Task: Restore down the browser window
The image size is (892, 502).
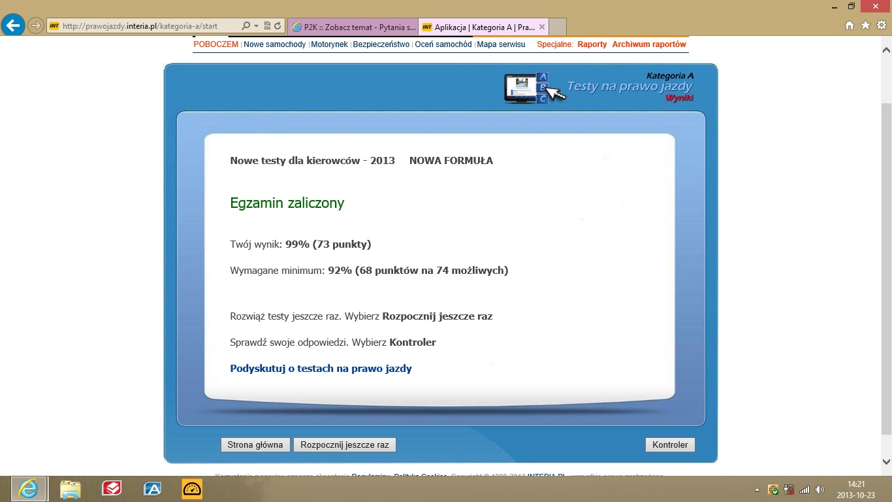Action: [851, 6]
